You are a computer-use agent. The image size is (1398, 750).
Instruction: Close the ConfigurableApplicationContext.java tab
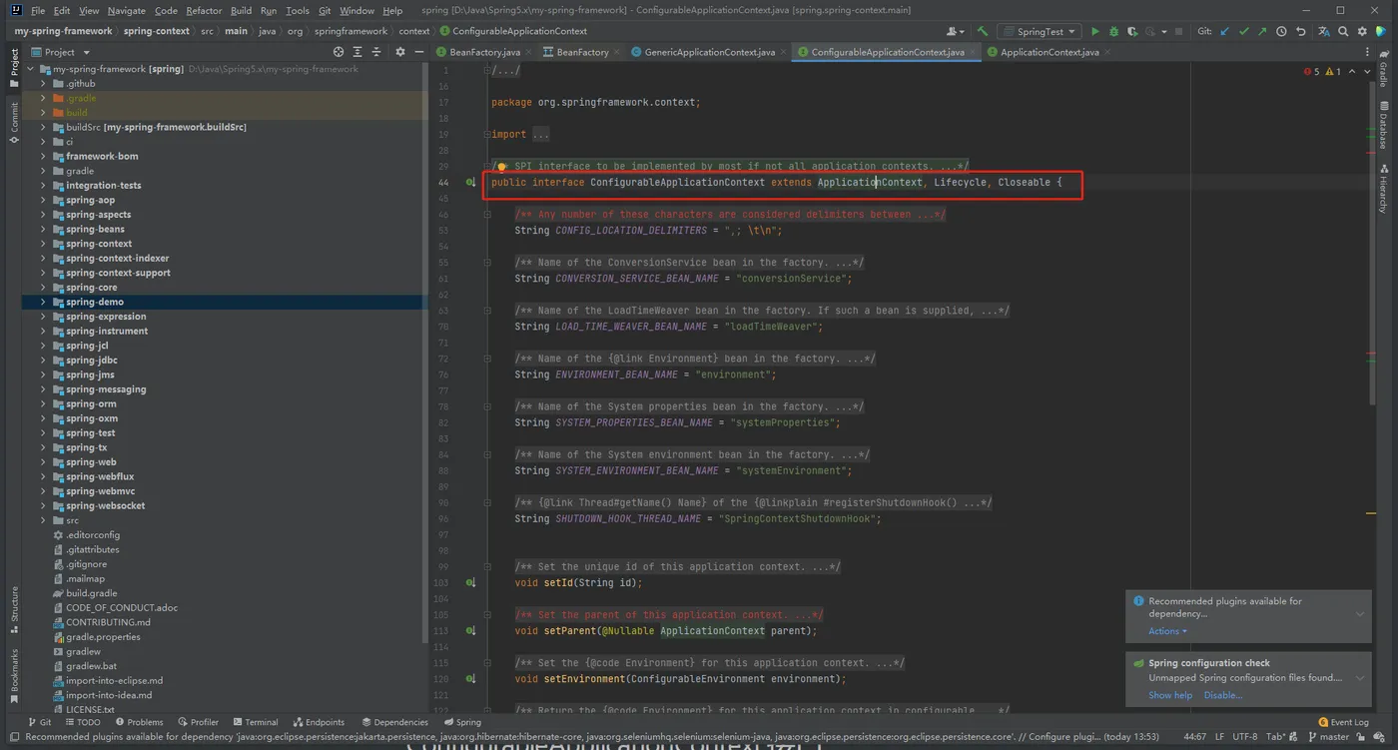974,52
